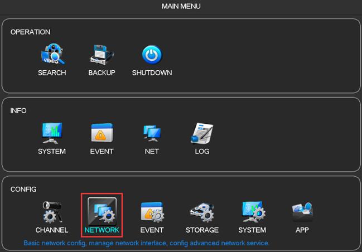Image resolution: width=362 pixels, height=252 pixels.
Task: Open the System config monitor icon with gear
Action: click(252, 212)
